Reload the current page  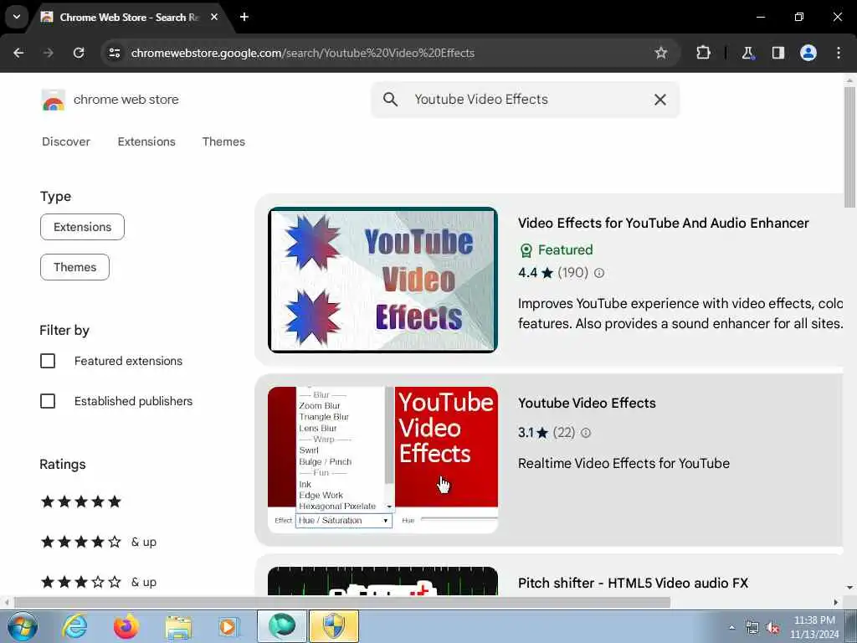79,53
